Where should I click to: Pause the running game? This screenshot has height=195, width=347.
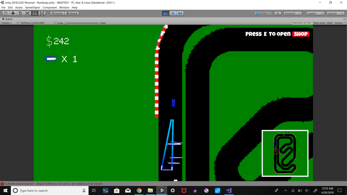click(x=173, y=13)
